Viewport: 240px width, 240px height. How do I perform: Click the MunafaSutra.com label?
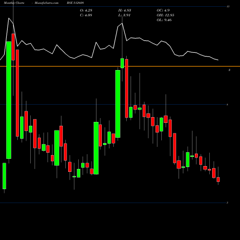coord(47,3)
